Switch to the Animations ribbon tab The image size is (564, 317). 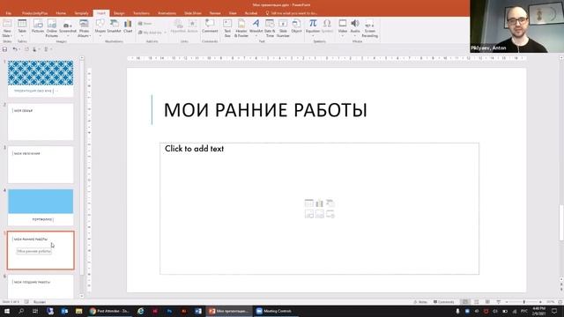point(167,13)
